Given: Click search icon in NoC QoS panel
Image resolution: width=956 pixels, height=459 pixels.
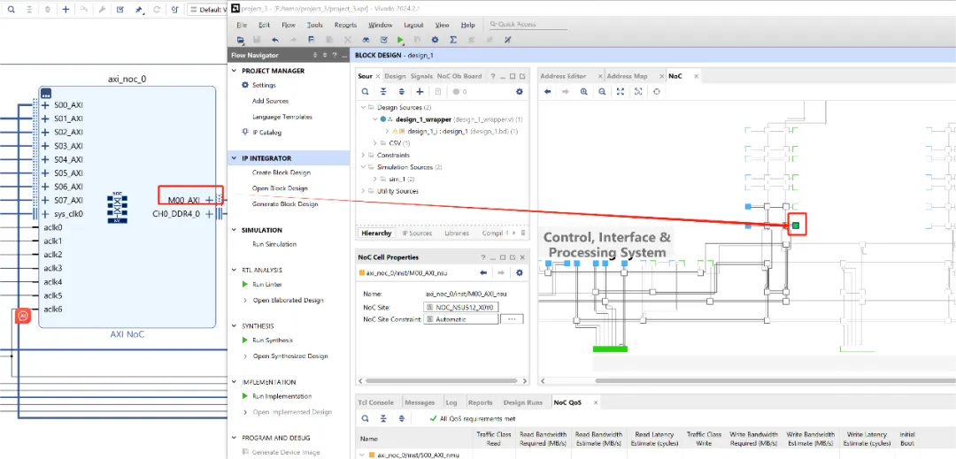Looking at the screenshot, I should tap(365, 418).
